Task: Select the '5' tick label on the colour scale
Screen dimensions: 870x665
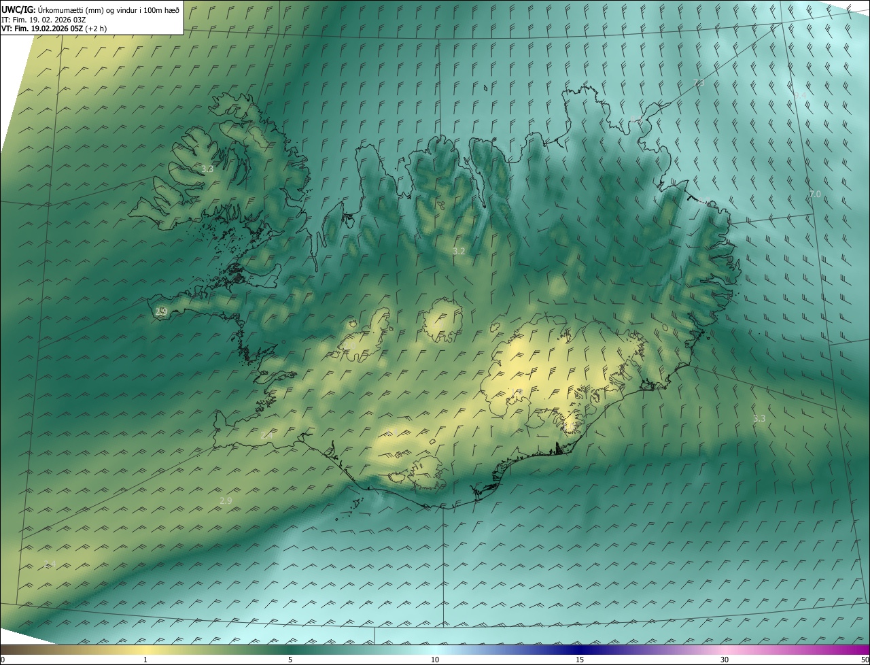Action: click(290, 660)
